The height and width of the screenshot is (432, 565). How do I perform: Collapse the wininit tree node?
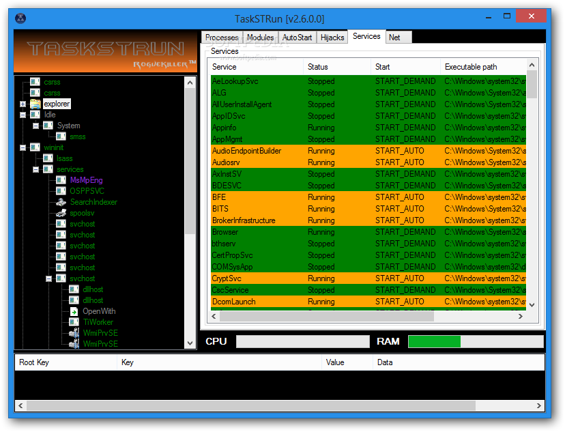tap(23, 147)
